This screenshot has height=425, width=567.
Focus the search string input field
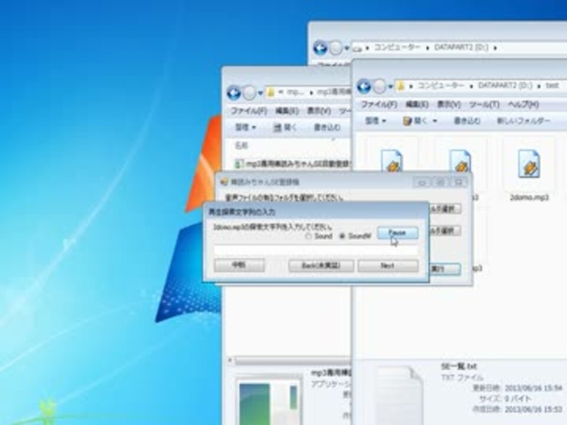coord(315,250)
